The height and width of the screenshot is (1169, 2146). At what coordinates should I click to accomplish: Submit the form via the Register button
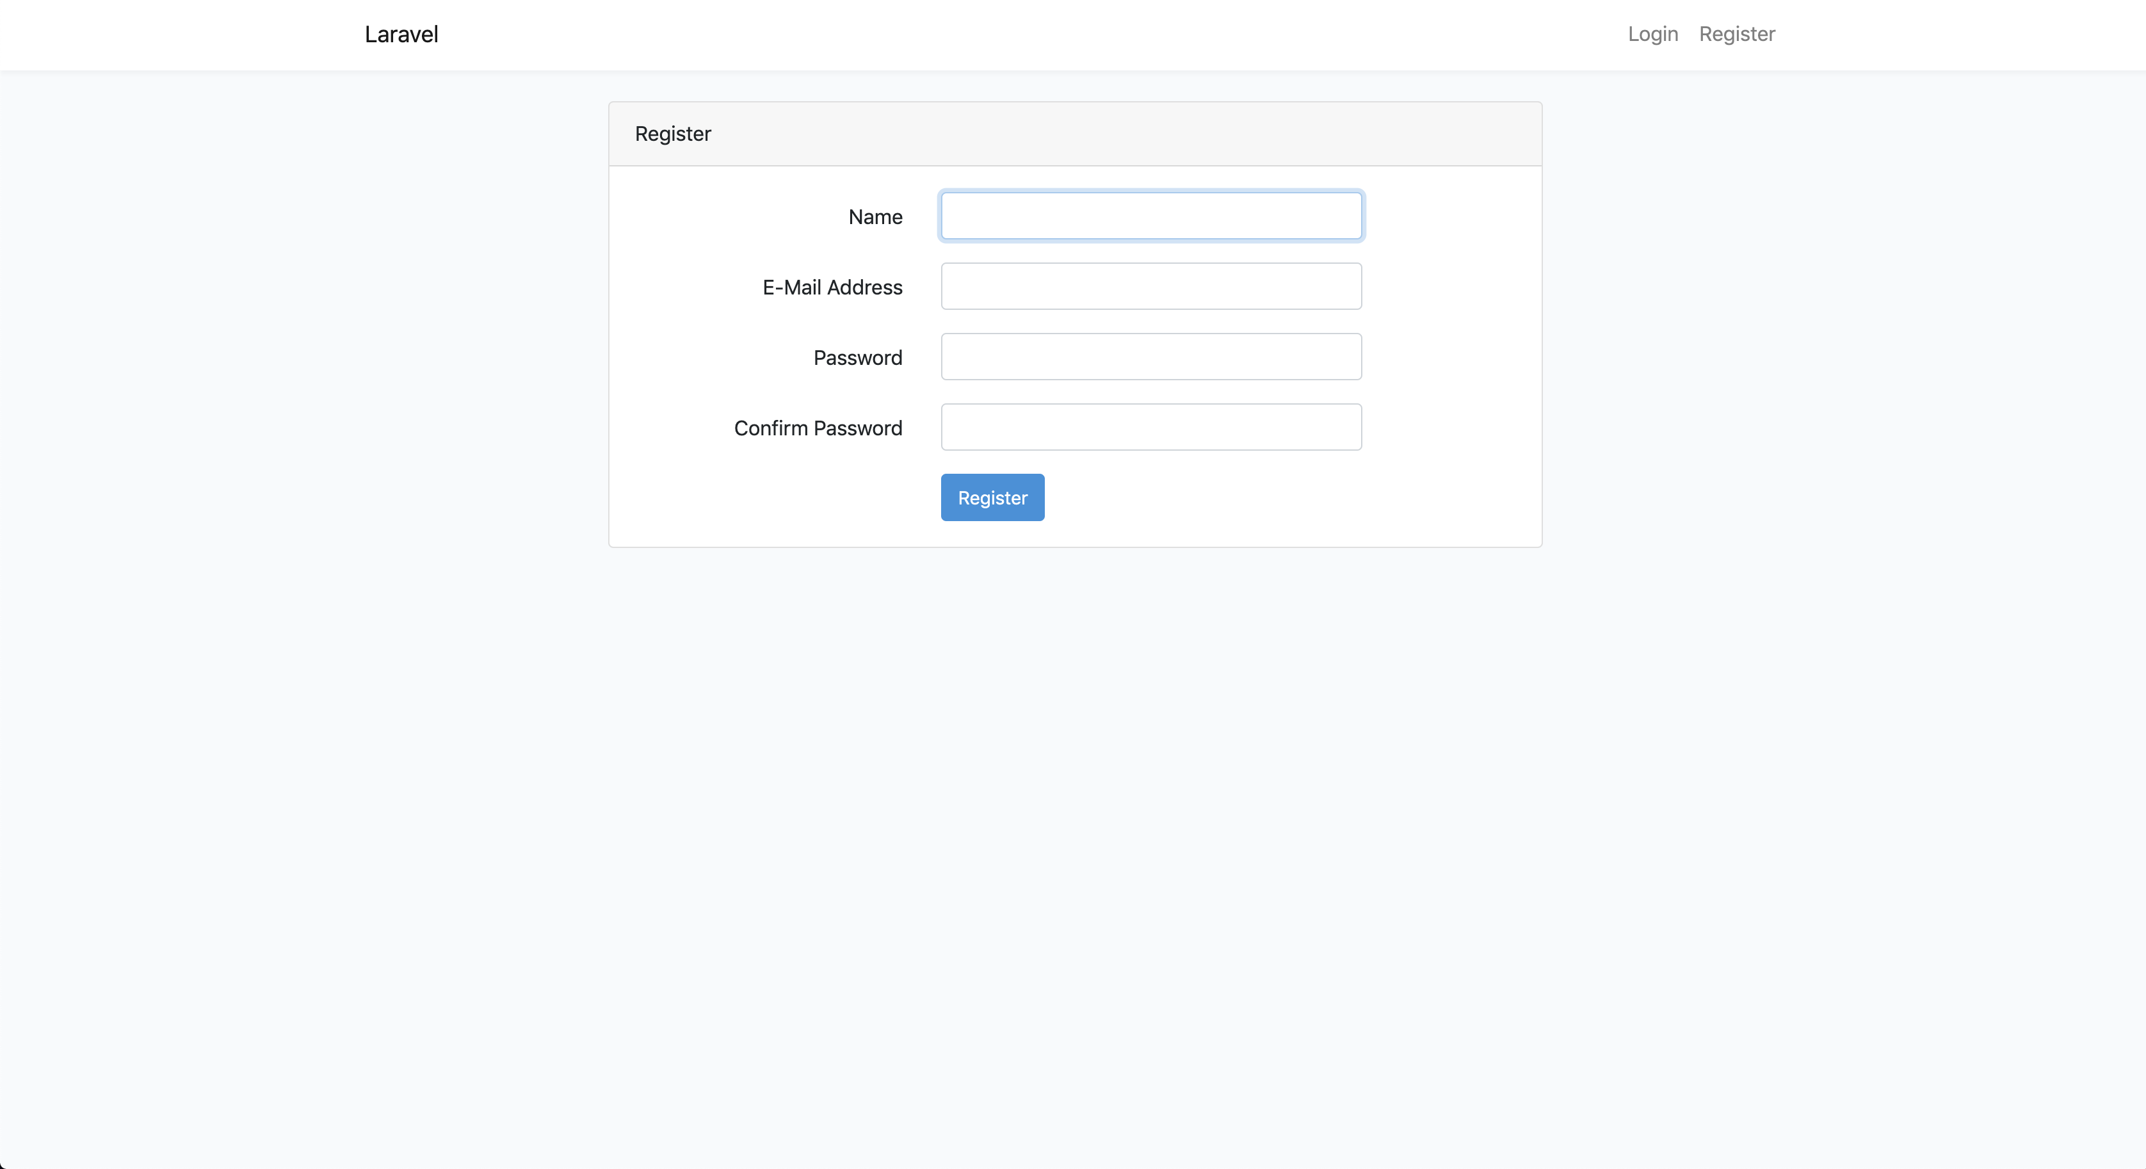coord(991,497)
